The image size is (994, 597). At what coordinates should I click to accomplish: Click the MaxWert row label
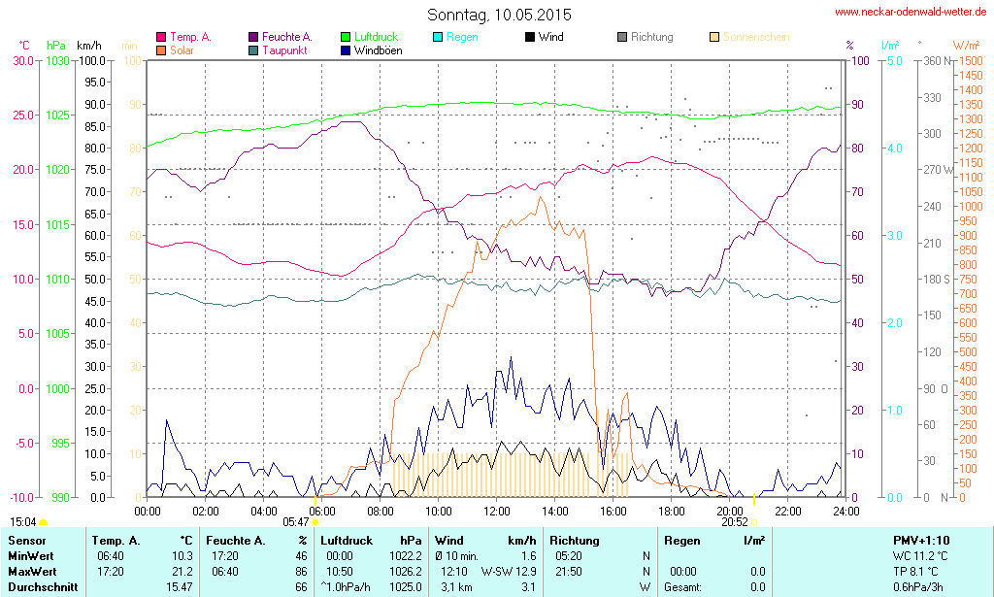point(32,572)
